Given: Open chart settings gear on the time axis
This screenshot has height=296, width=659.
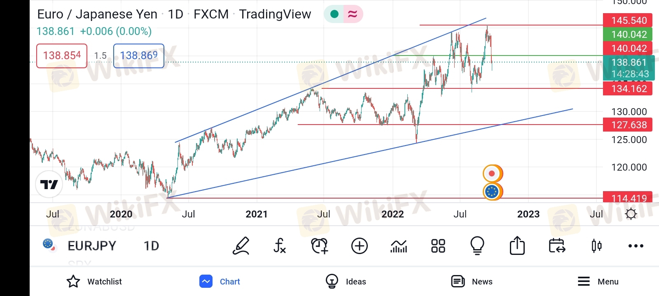Looking at the screenshot, I should click(631, 214).
